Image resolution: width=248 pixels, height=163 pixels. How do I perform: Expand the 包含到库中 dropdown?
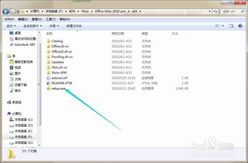33,26
